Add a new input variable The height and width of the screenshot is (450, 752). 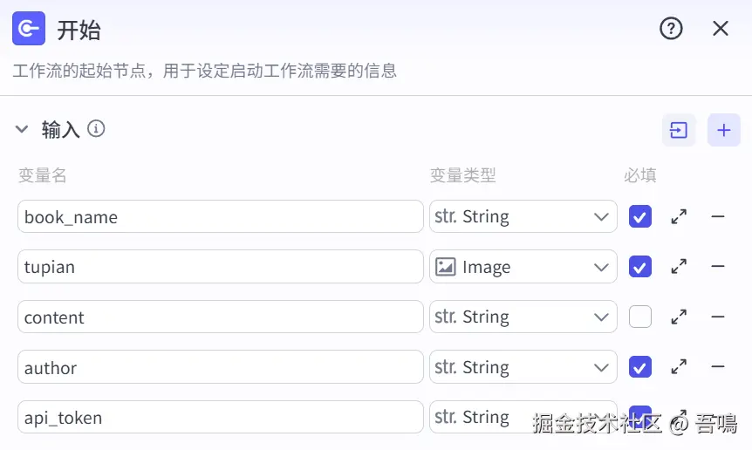pos(723,130)
